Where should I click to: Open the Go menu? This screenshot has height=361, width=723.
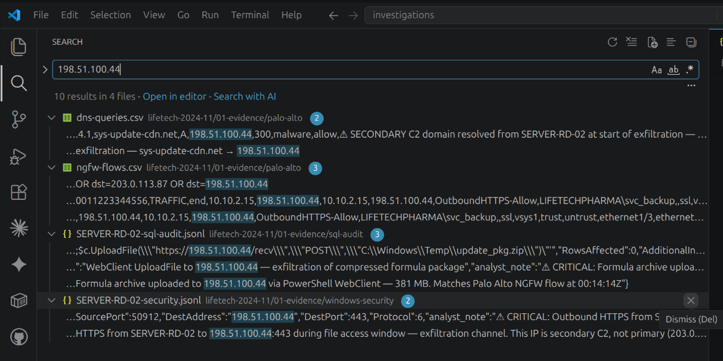tap(184, 15)
